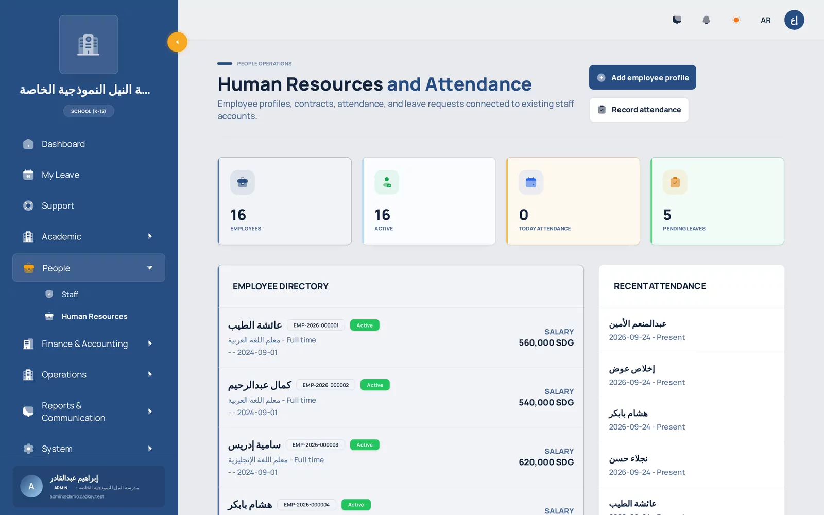Click the SCHOOL (K-12) badge
Viewport: 824px width, 515px height.
[89, 111]
